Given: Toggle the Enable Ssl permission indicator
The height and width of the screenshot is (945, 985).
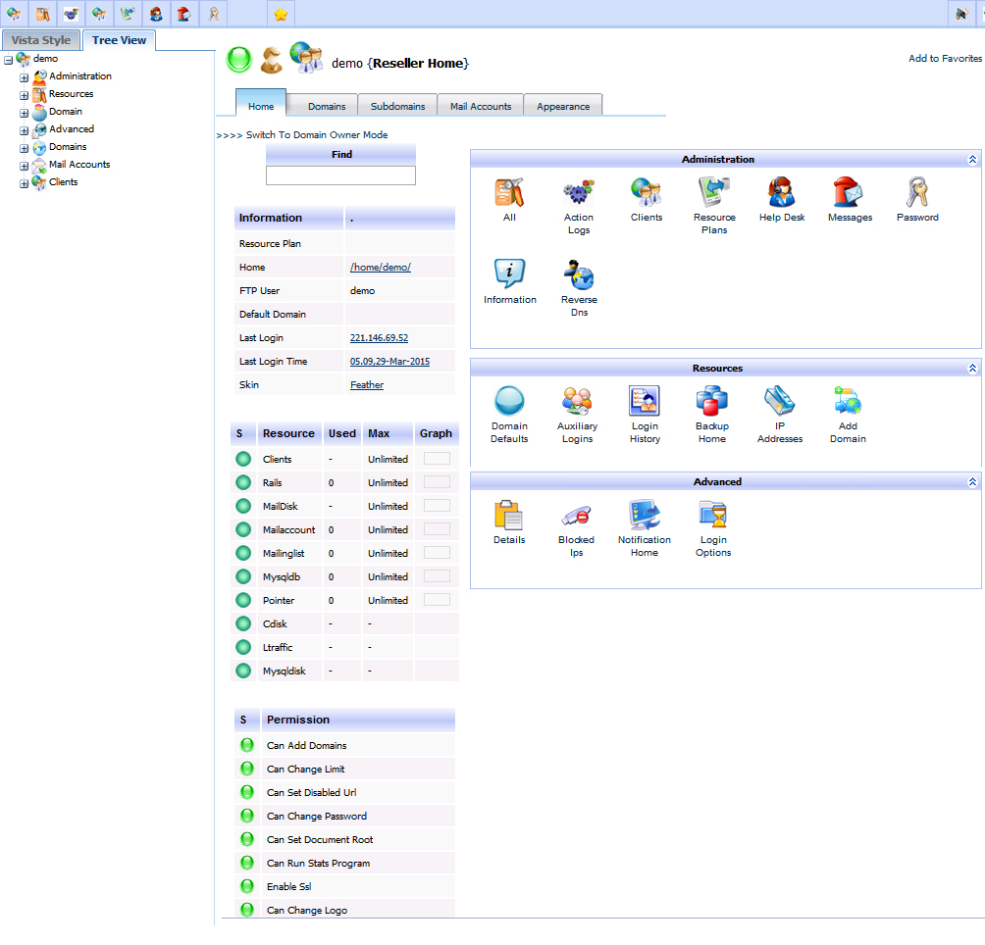Looking at the screenshot, I should click(247, 886).
